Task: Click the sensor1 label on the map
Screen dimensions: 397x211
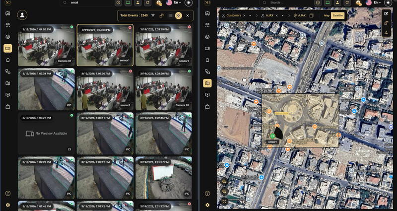Action: 272,142
